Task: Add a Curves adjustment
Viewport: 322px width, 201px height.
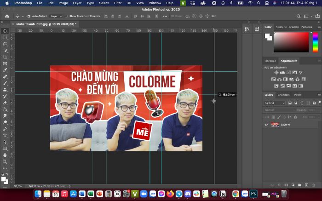Action: pyautogui.click(x=288, y=73)
